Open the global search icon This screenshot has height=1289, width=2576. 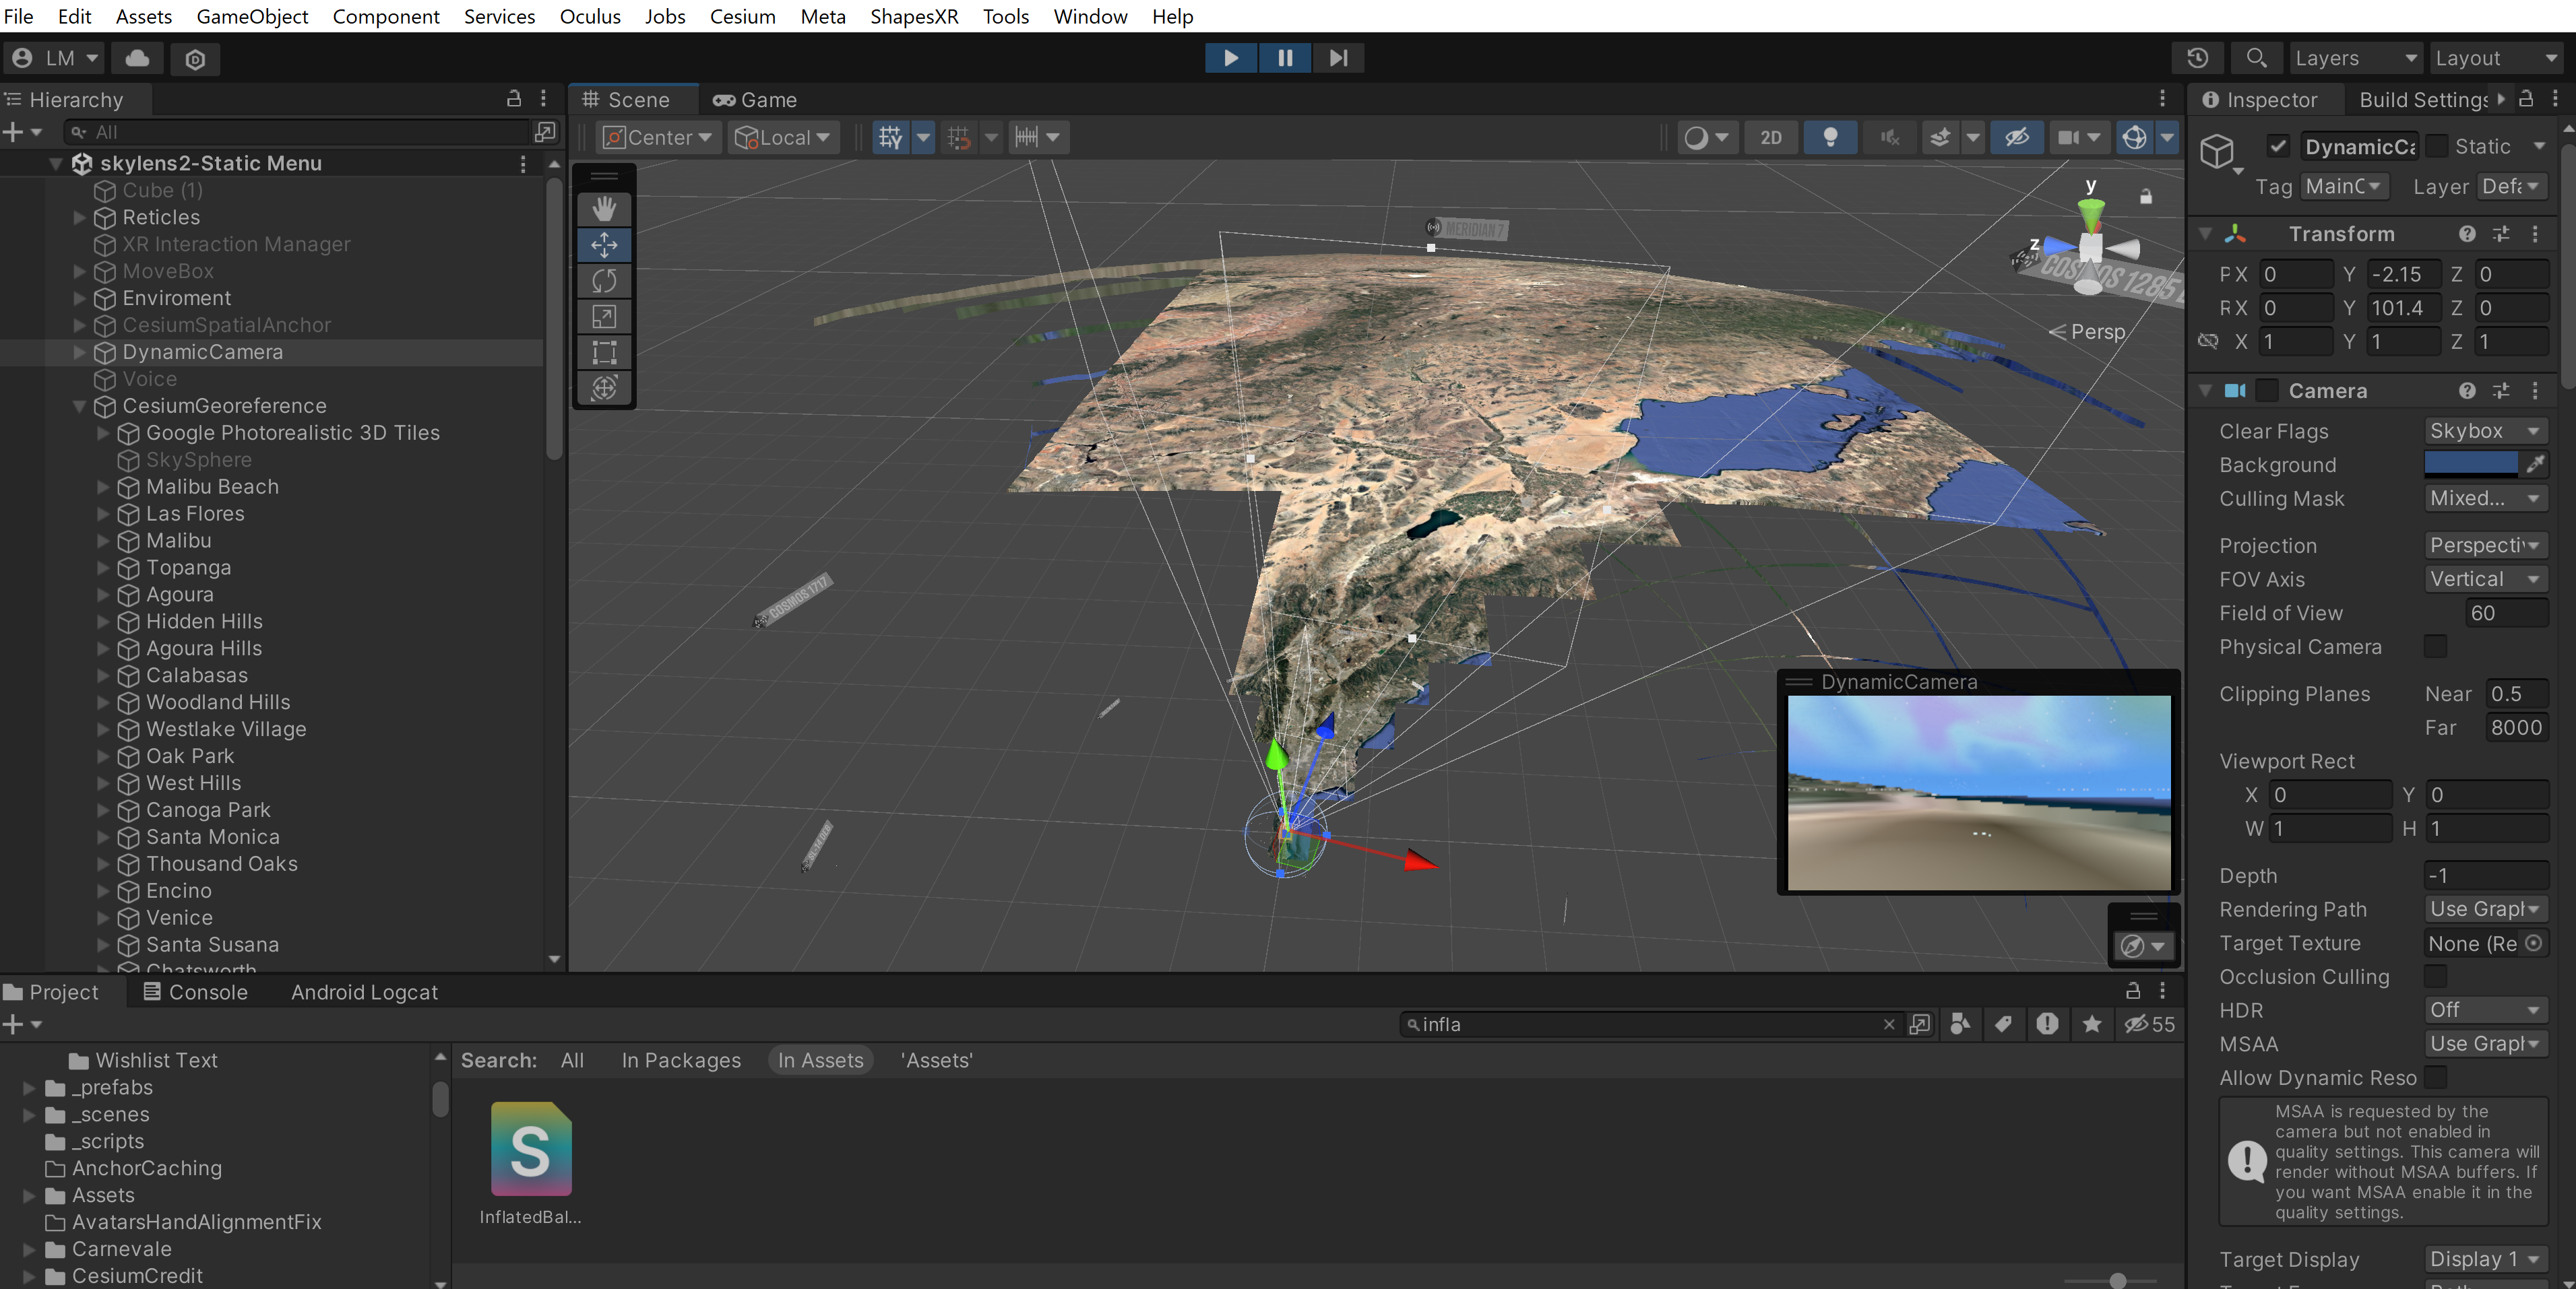2256,58
